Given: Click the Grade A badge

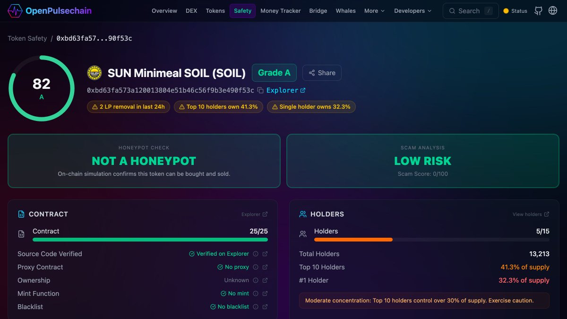Looking at the screenshot, I should coord(274,73).
